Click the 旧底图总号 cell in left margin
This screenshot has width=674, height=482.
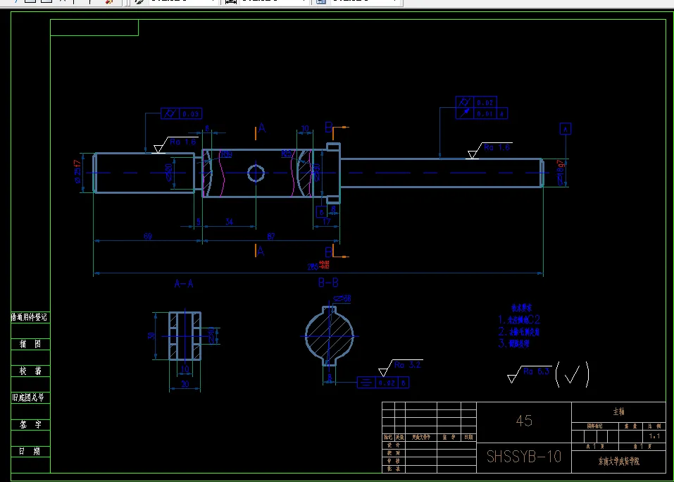(30, 397)
